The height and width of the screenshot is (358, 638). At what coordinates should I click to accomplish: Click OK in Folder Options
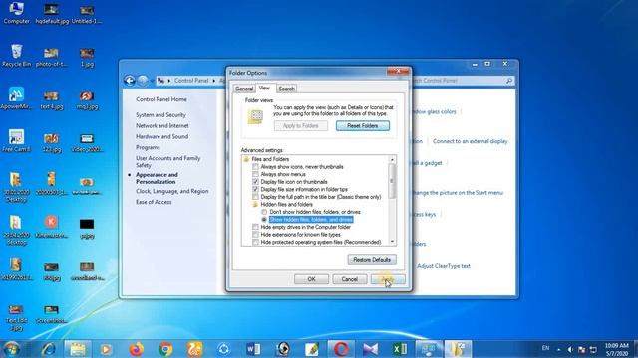click(x=311, y=279)
